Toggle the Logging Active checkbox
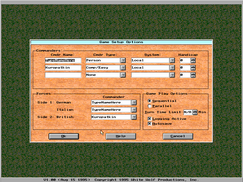This screenshot has width=243, height=182. tap(149, 119)
